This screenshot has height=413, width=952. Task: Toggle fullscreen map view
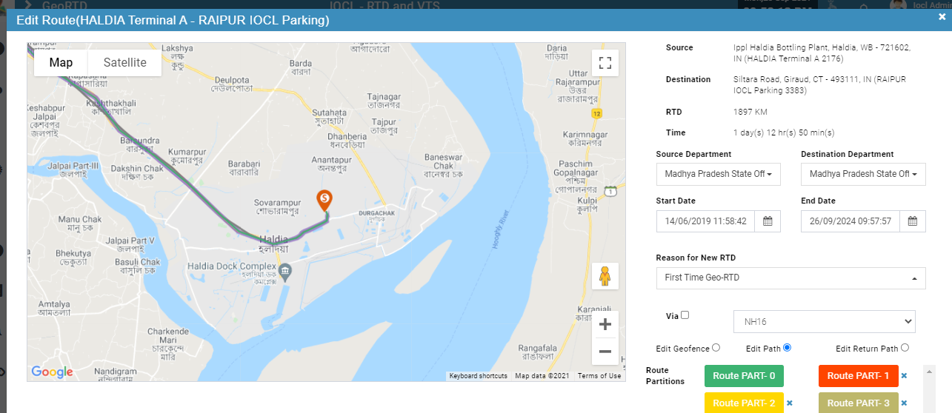605,63
